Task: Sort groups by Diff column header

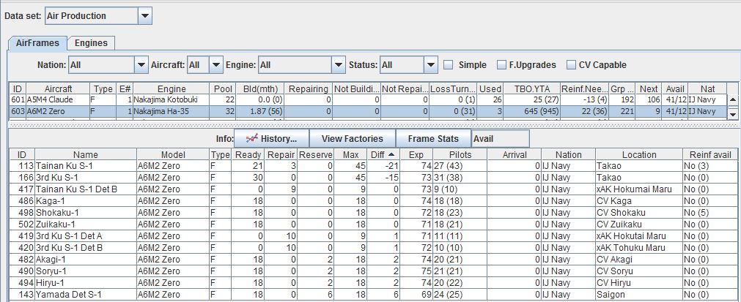Action: point(383,154)
